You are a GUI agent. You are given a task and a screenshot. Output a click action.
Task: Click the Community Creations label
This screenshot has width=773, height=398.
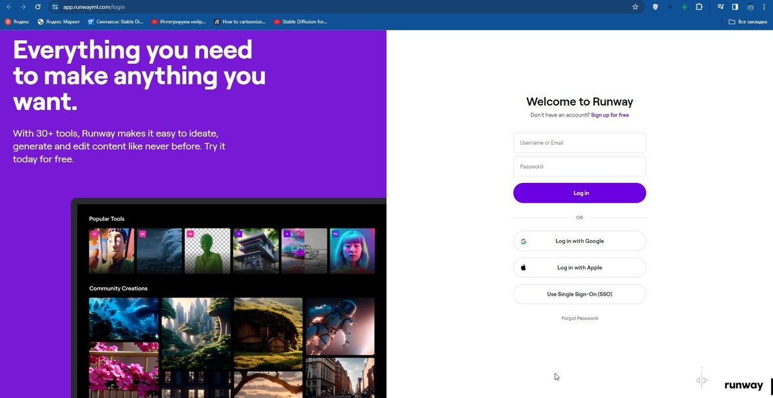119,289
